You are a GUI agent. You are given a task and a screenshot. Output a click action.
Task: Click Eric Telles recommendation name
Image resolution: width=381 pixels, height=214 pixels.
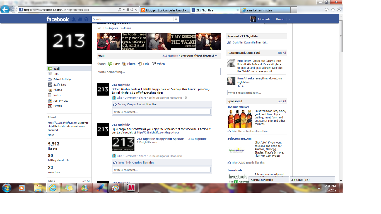[244, 61]
